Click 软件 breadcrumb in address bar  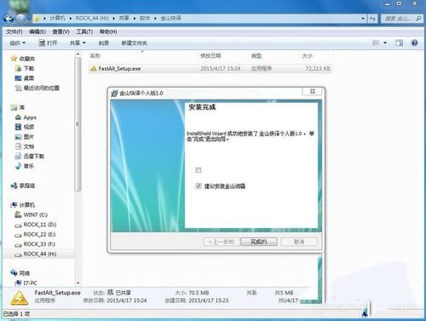pos(145,18)
